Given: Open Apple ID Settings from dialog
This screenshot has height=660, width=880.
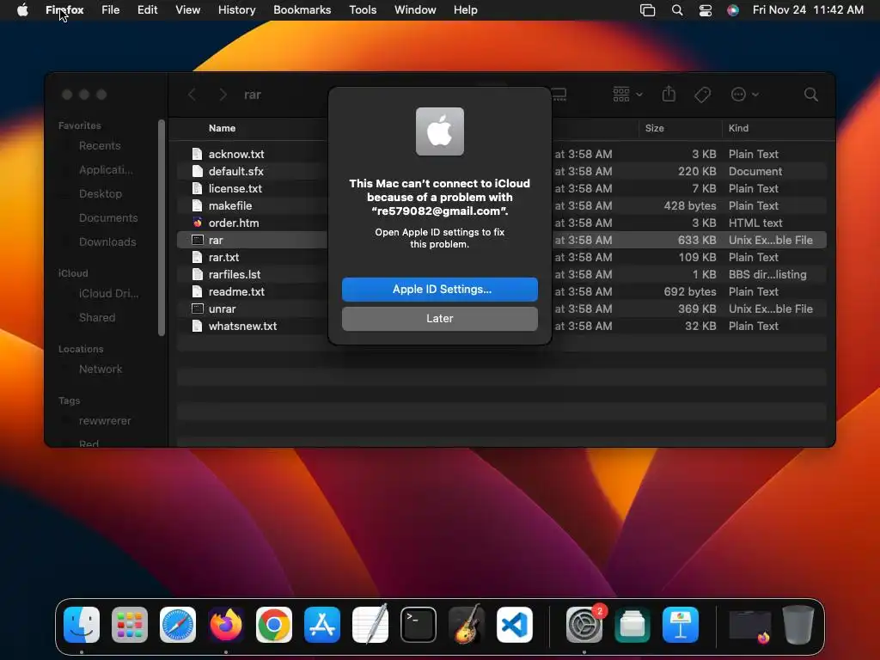Looking at the screenshot, I should [439, 289].
